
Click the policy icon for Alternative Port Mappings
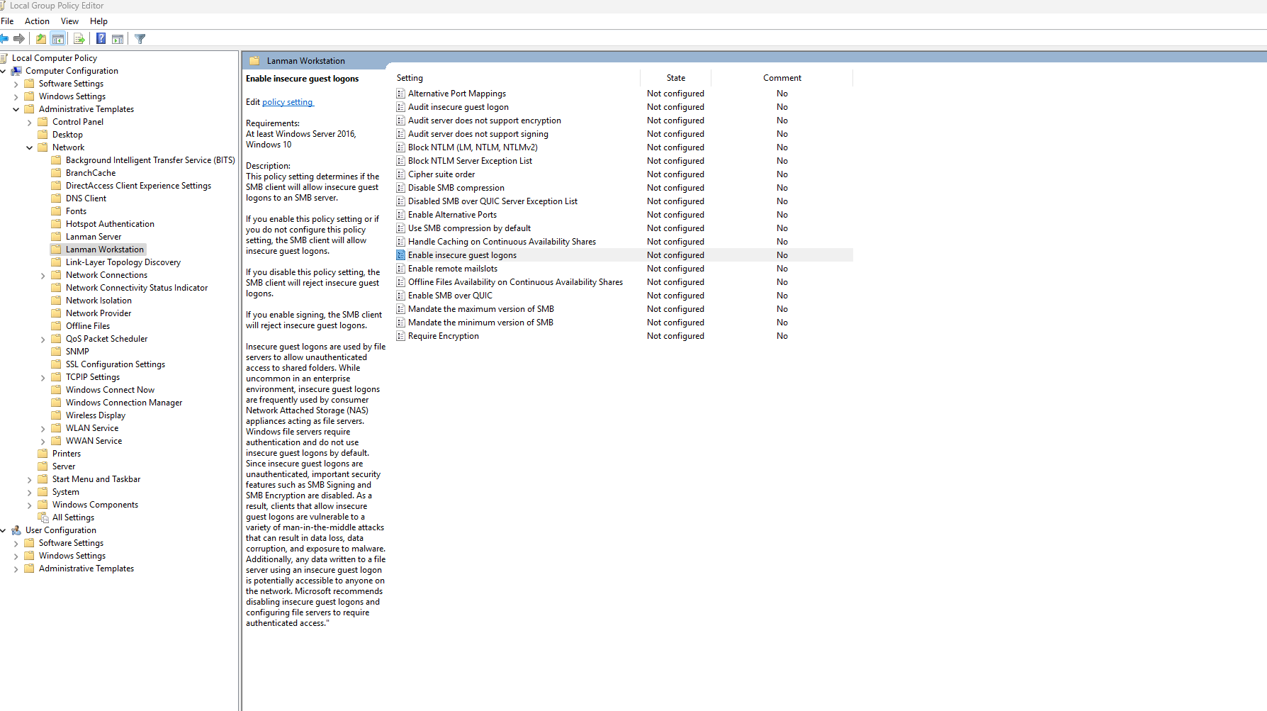coord(401,94)
